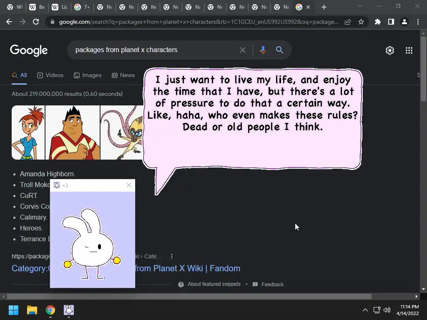
Task: Click the search query input field
Action: (x=154, y=50)
